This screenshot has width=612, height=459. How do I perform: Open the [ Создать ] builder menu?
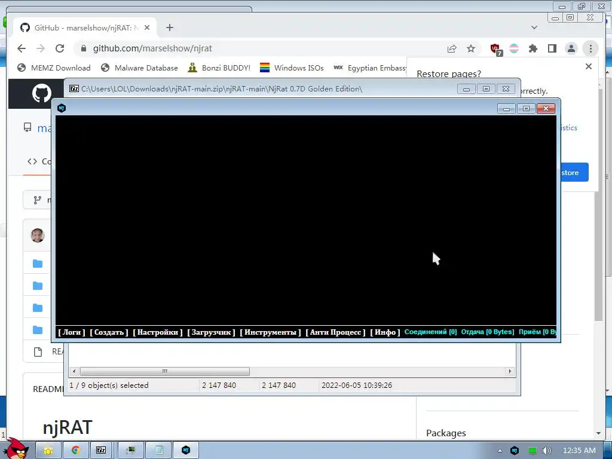(x=109, y=332)
